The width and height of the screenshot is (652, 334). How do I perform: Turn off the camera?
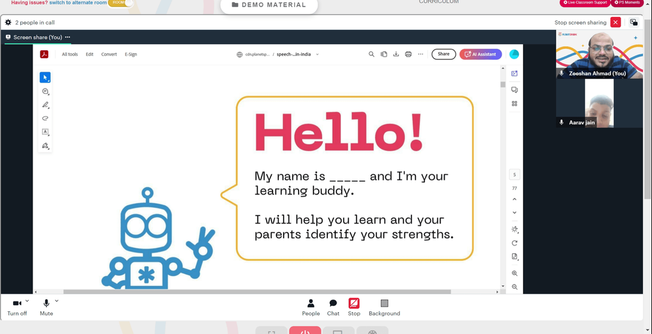(x=17, y=307)
